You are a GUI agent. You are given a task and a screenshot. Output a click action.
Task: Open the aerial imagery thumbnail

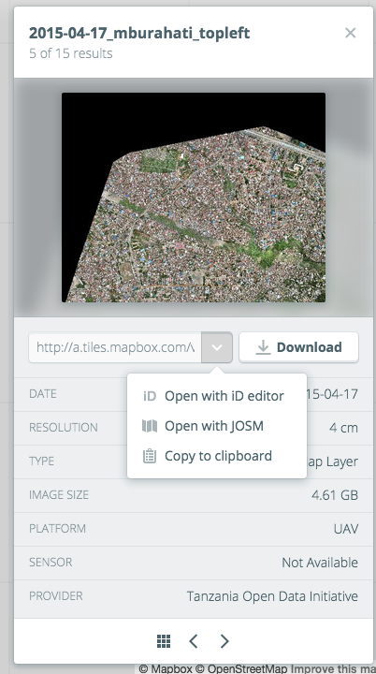(194, 198)
